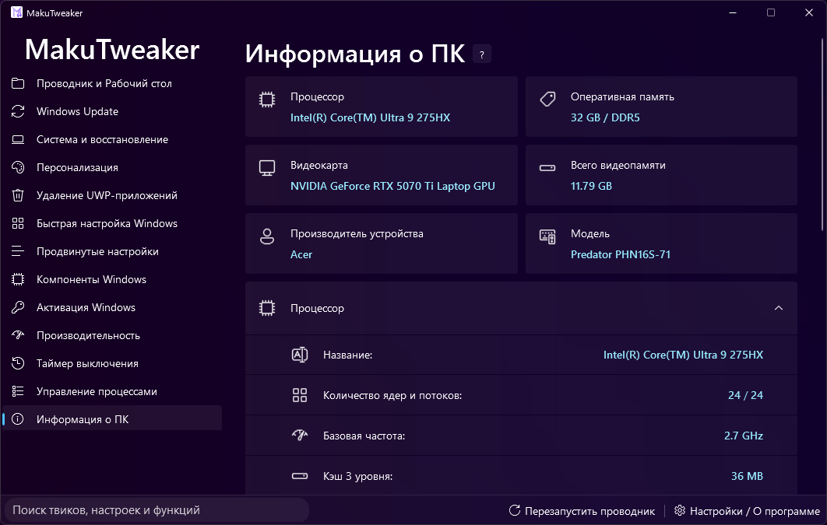Click the 36 MB cache value
This screenshot has width=827, height=525.
point(747,476)
